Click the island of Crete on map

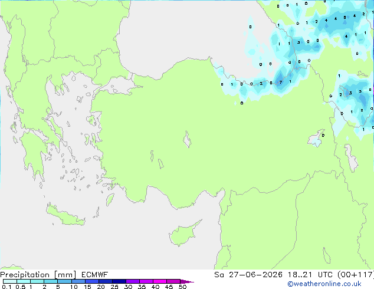coord(65,215)
